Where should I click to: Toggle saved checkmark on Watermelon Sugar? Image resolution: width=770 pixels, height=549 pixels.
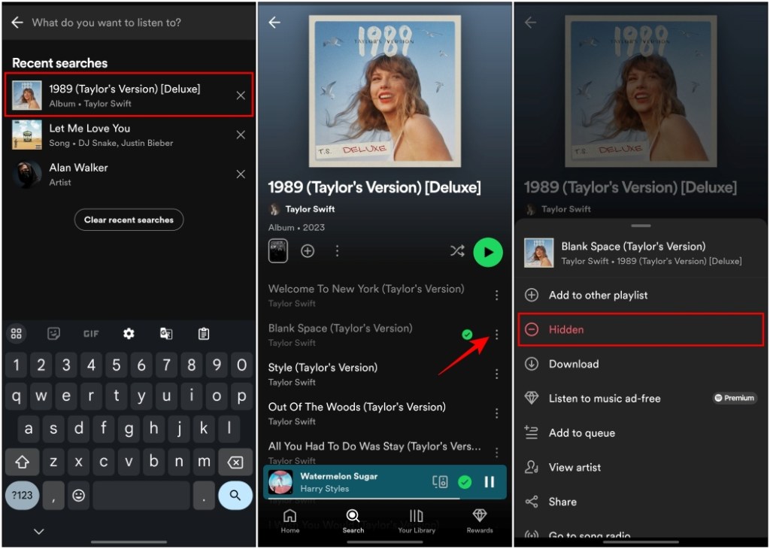point(465,482)
